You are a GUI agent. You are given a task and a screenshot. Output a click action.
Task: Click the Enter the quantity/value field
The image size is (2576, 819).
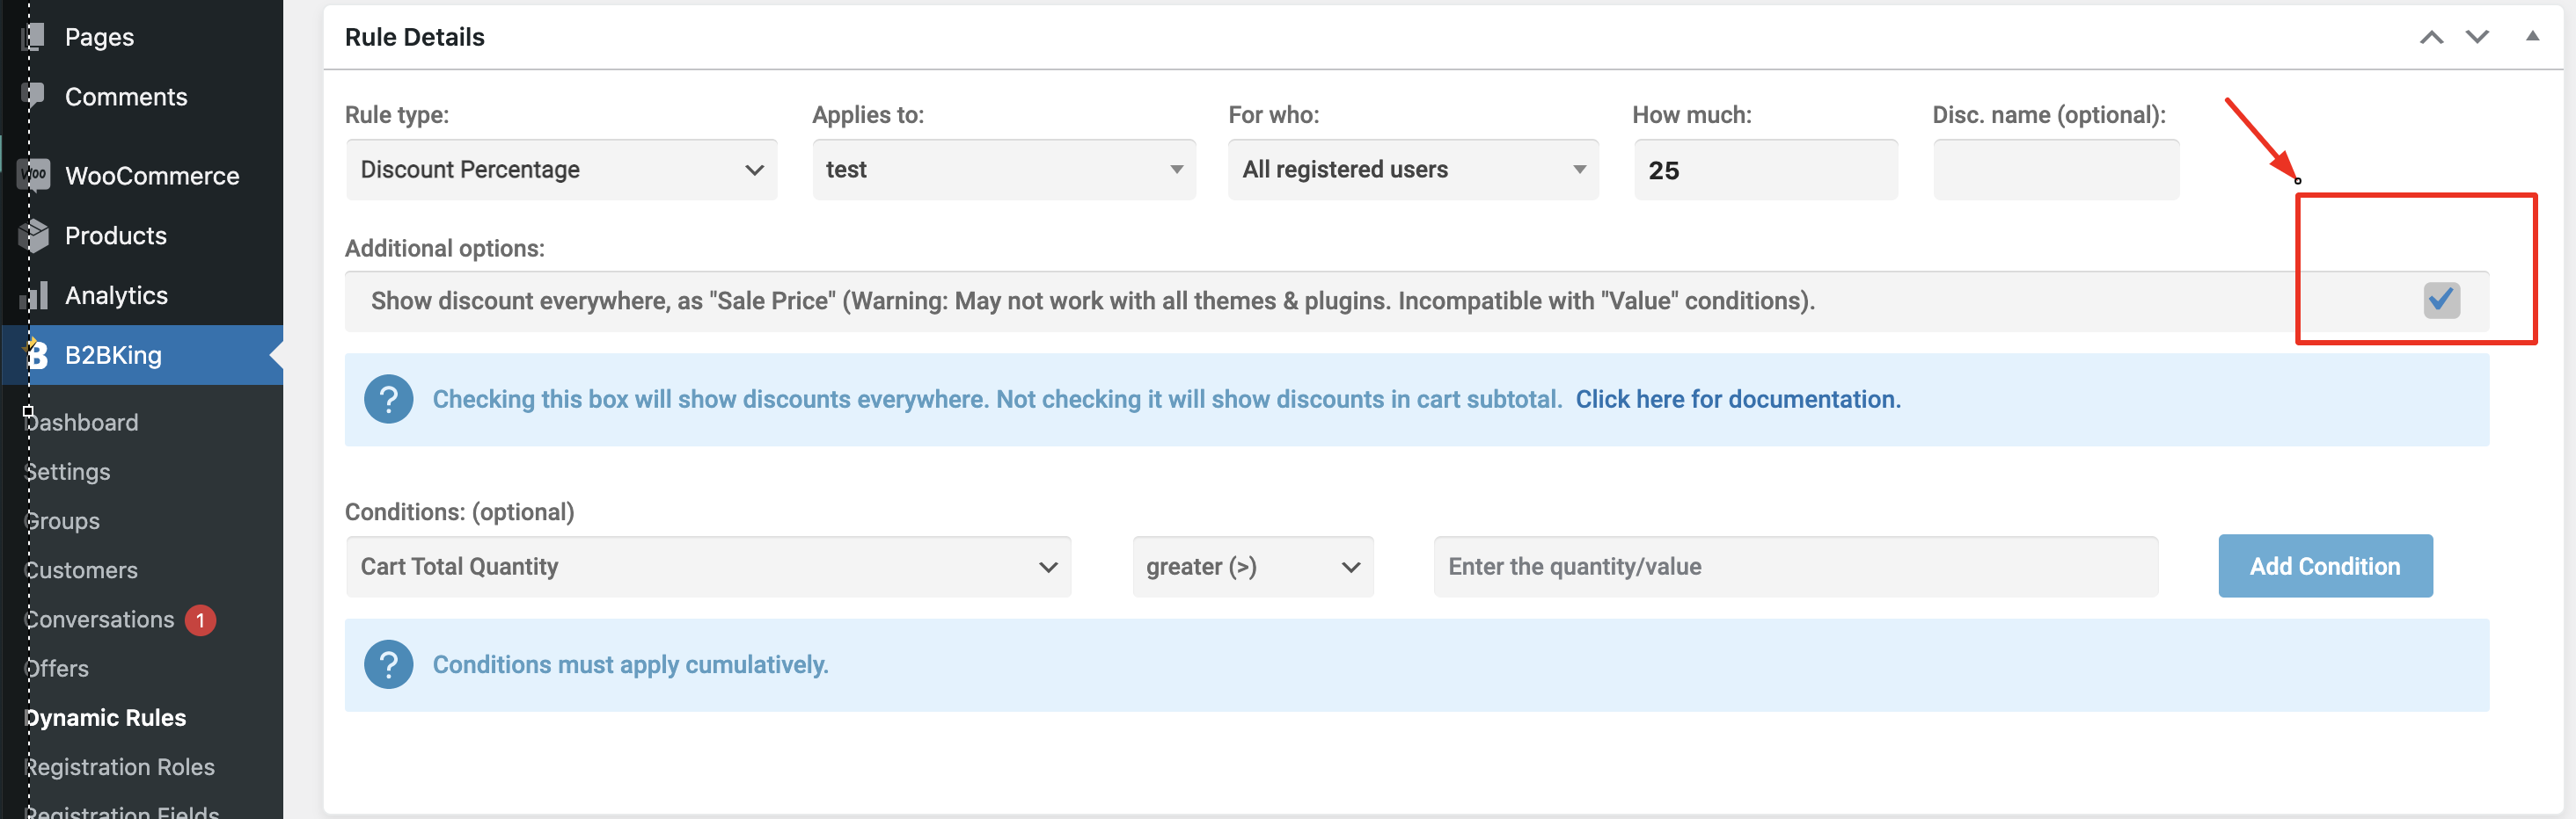pos(1796,566)
